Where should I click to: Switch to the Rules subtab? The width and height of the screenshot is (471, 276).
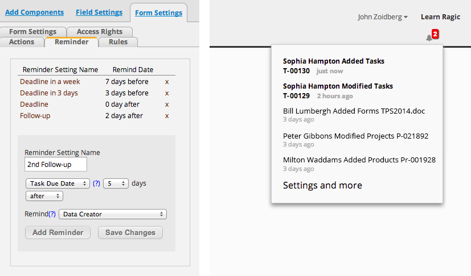[x=118, y=41]
